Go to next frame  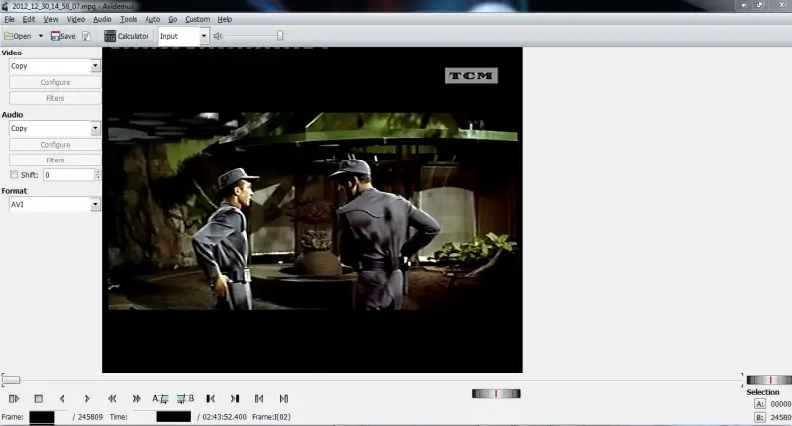click(87, 398)
